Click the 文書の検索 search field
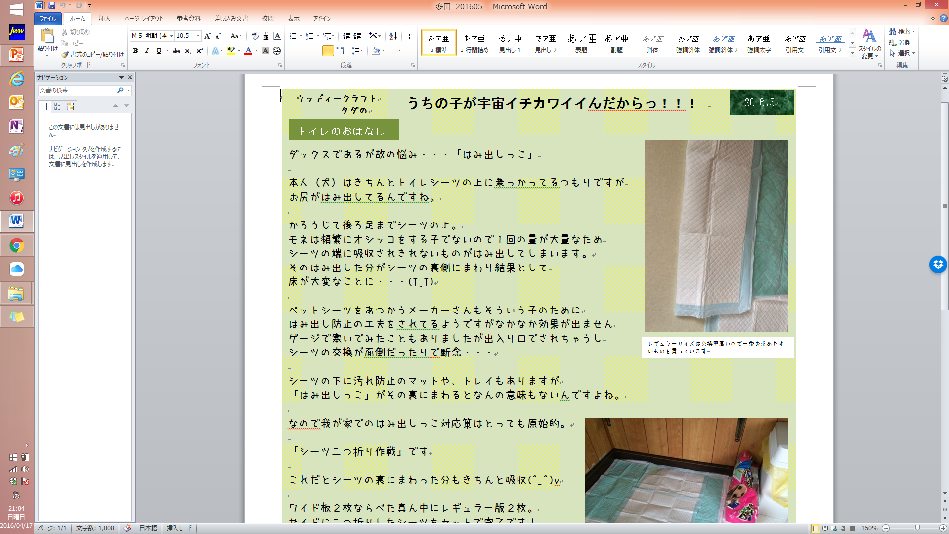Image resolution: width=949 pixels, height=534 pixels. click(77, 90)
